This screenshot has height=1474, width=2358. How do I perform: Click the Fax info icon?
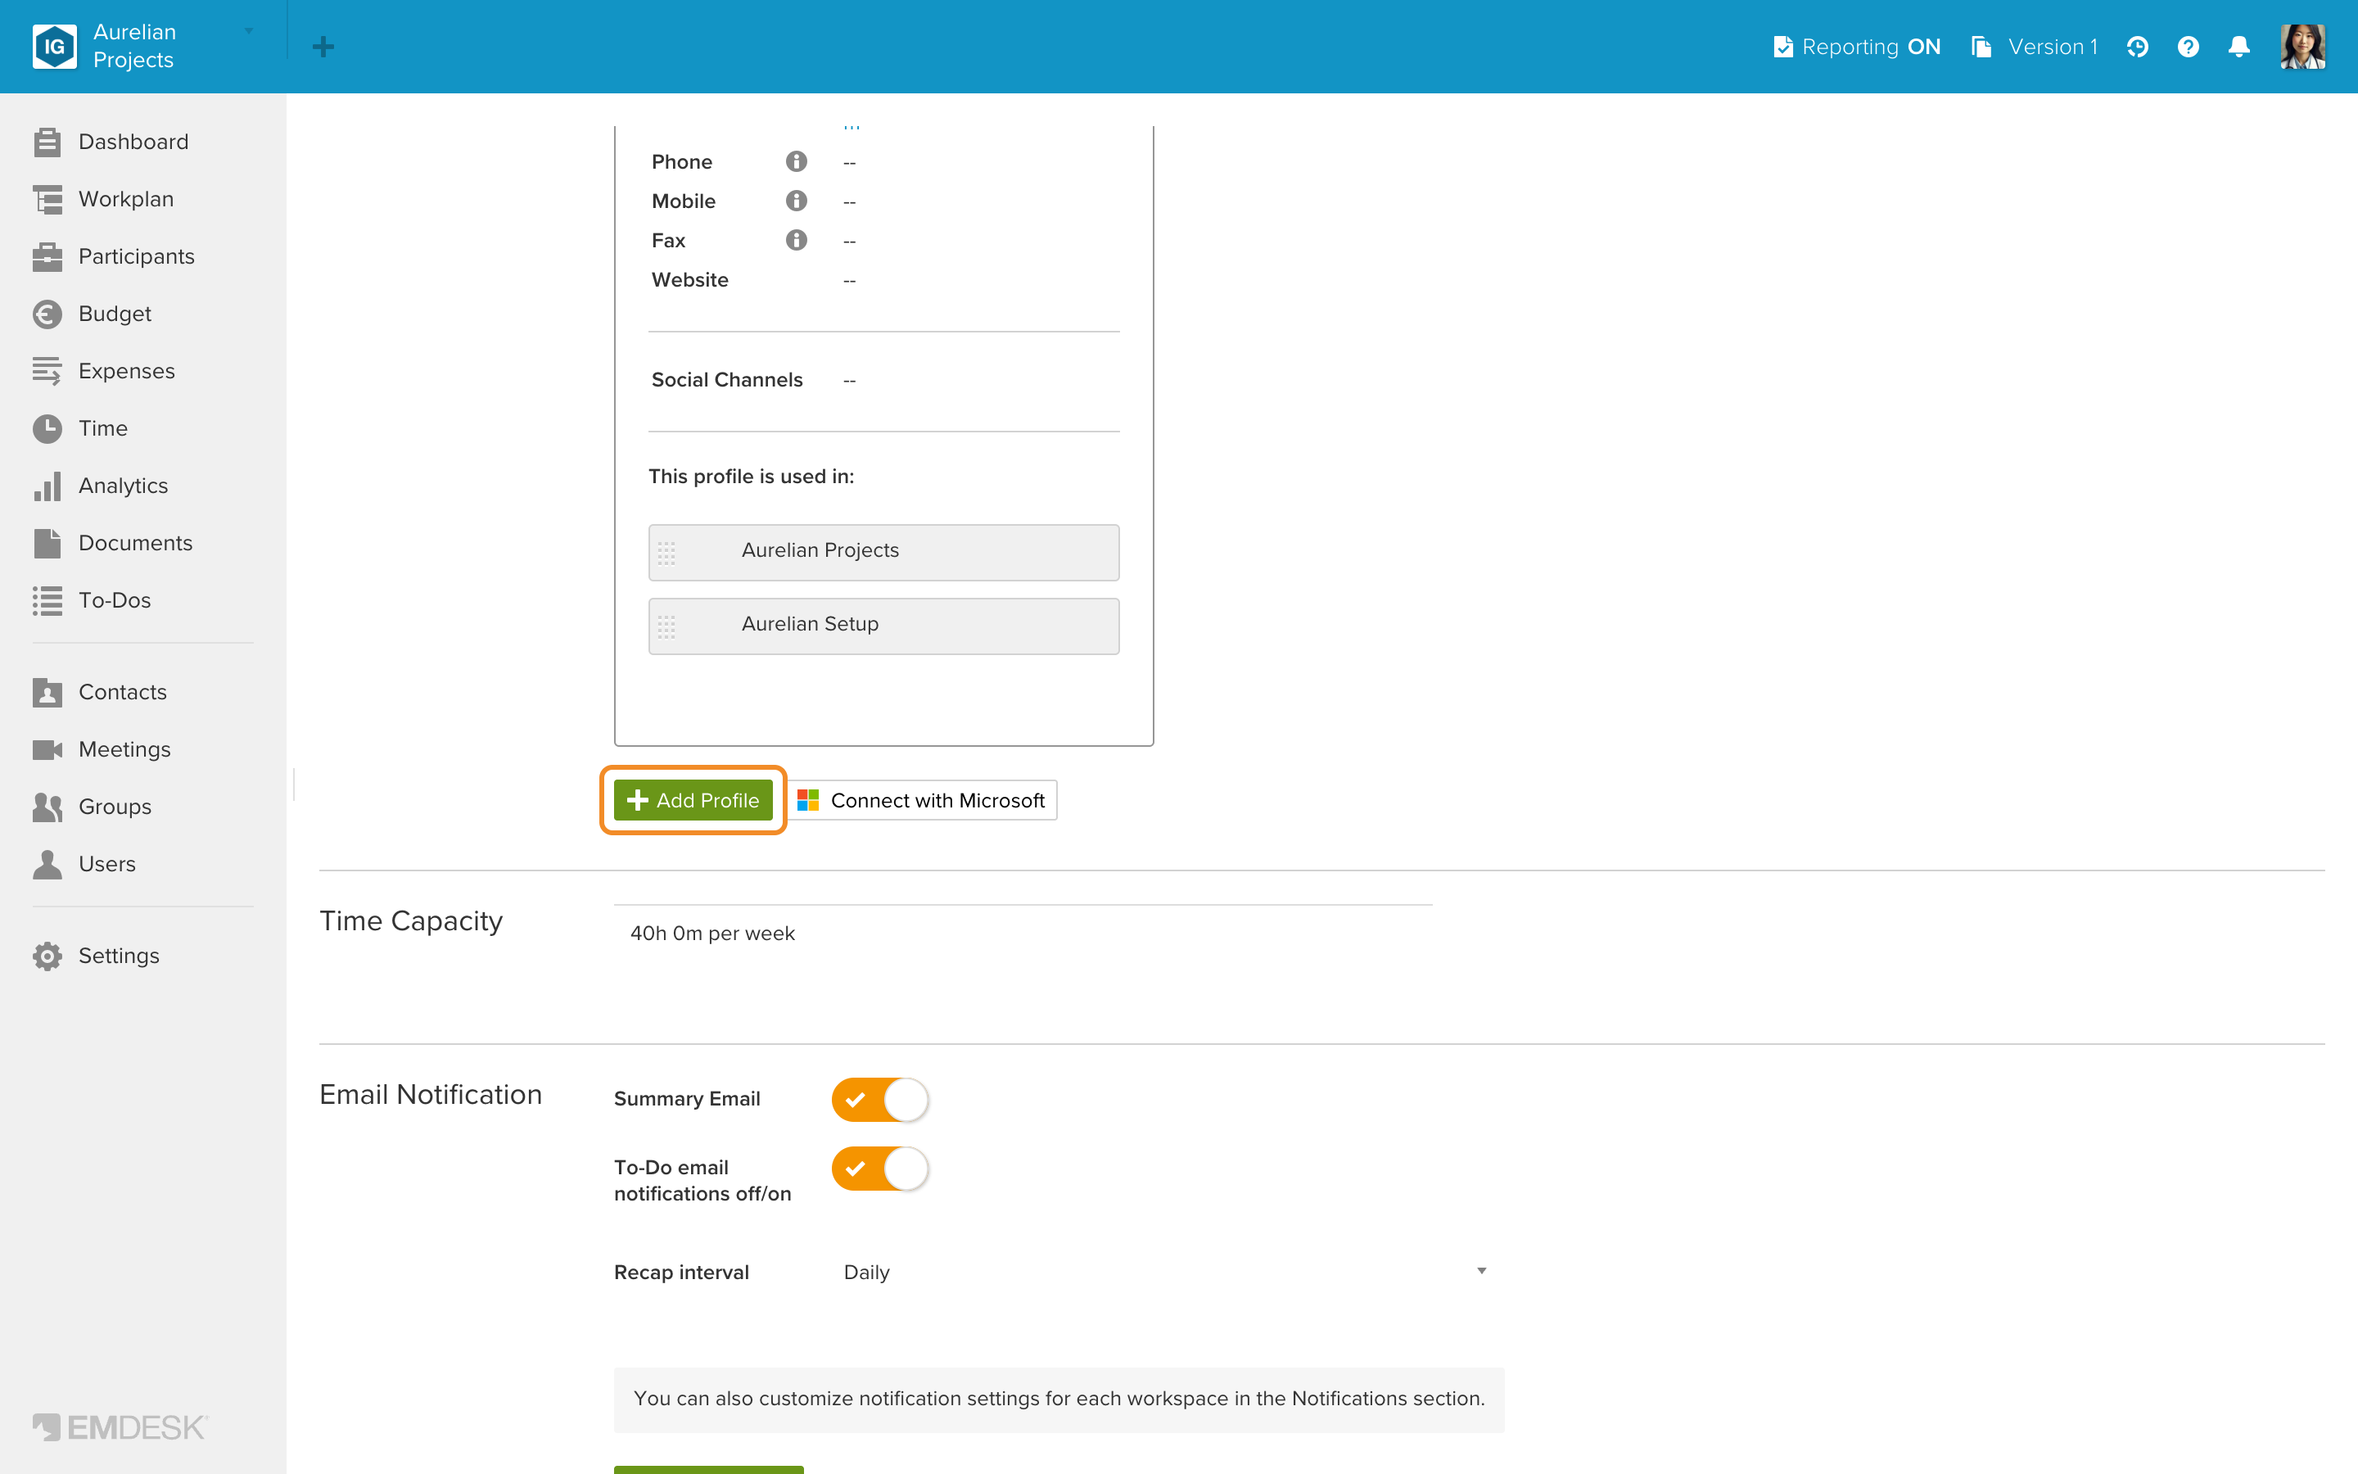click(796, 240)
